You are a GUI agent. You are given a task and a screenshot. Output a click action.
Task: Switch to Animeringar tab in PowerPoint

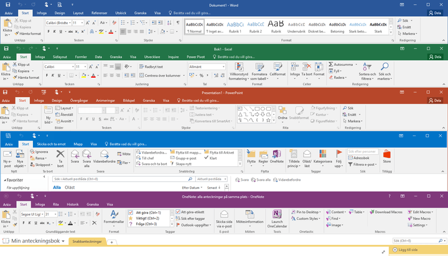coord(105,100)
